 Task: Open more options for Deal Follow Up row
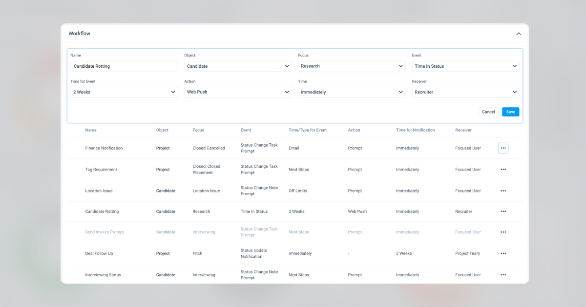[503, 253]
